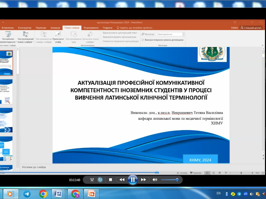Screen dimensions: 266x199
Task: Mute the media player sound
Action: coord(155,180)
